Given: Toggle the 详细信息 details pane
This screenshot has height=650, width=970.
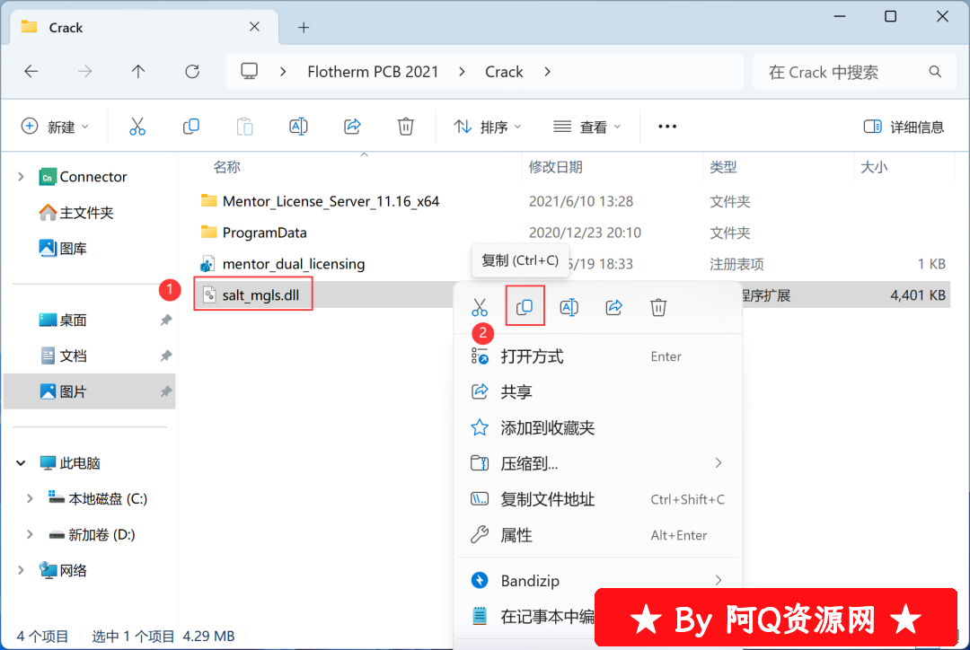Looking at the screenshot, I should 904,127.
